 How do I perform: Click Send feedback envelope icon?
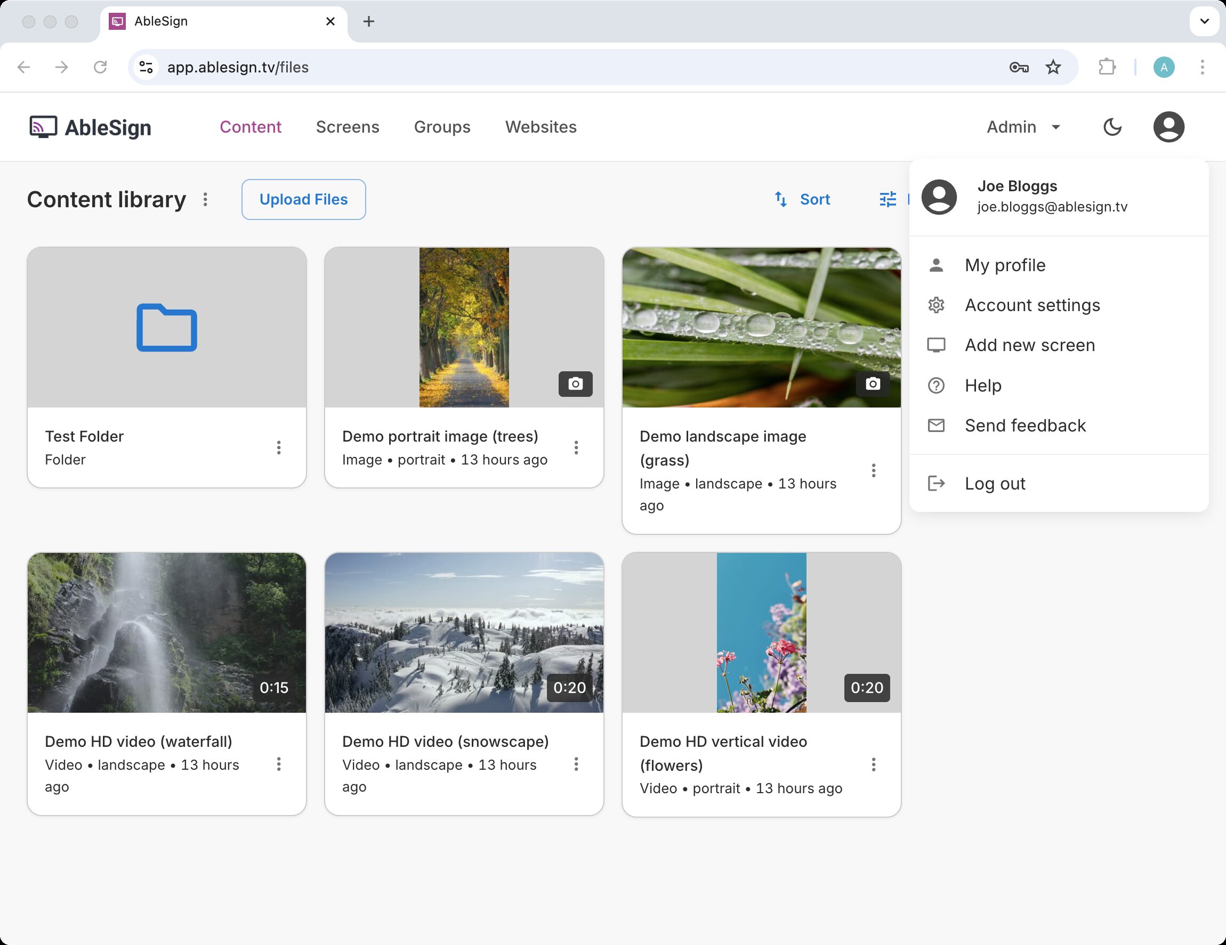(x=936, y=426)
